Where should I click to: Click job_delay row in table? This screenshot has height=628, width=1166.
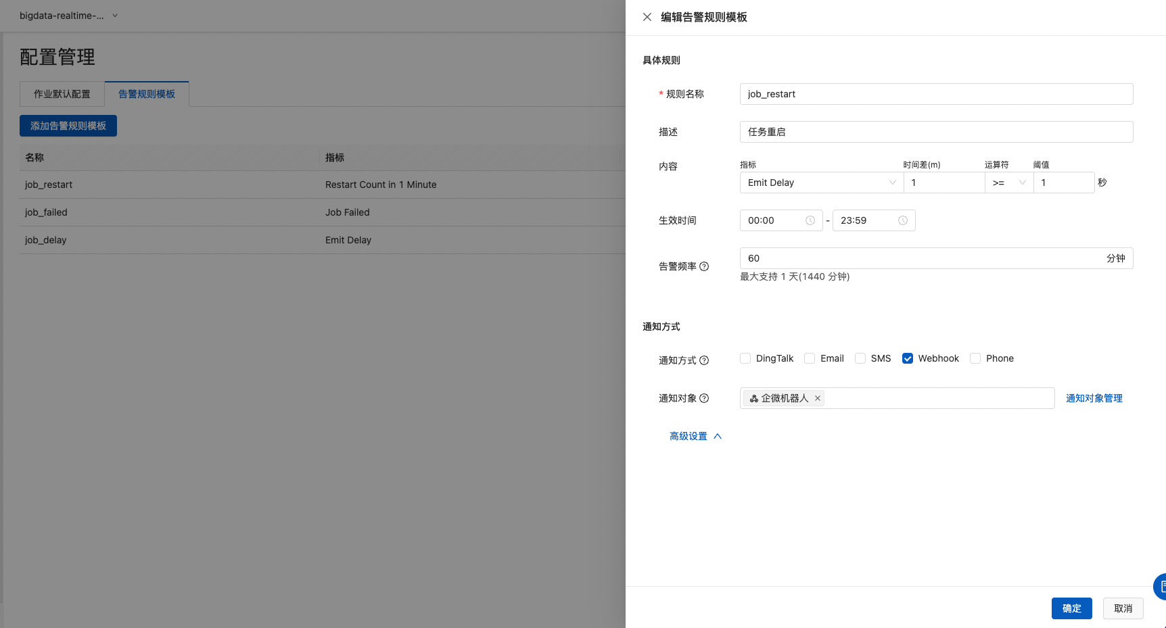point(322,240)
